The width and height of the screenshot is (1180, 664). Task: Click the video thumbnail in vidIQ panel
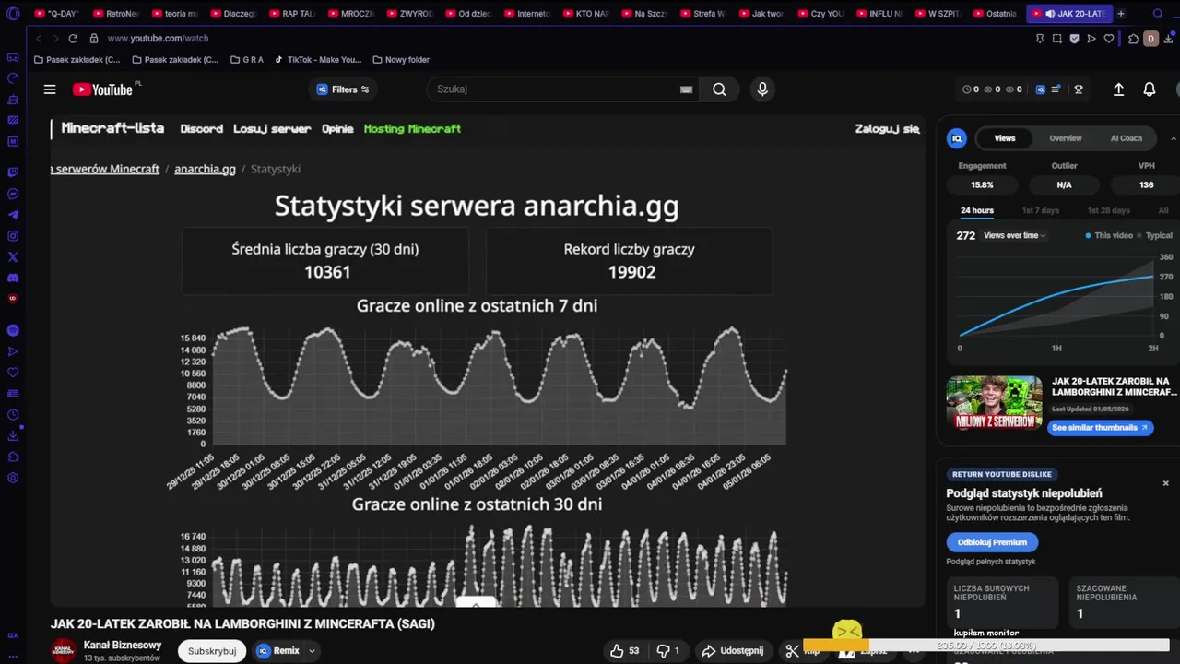[995, 402]
